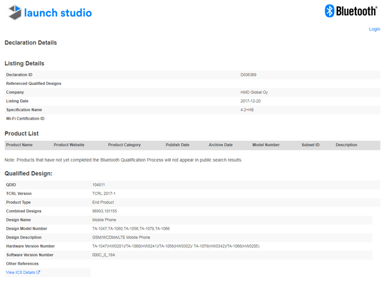Click the Combined Designs label
The width and height of the screenshot is (385, 285).
24,211
